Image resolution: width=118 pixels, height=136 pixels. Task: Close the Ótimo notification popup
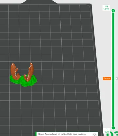[94, 135]
